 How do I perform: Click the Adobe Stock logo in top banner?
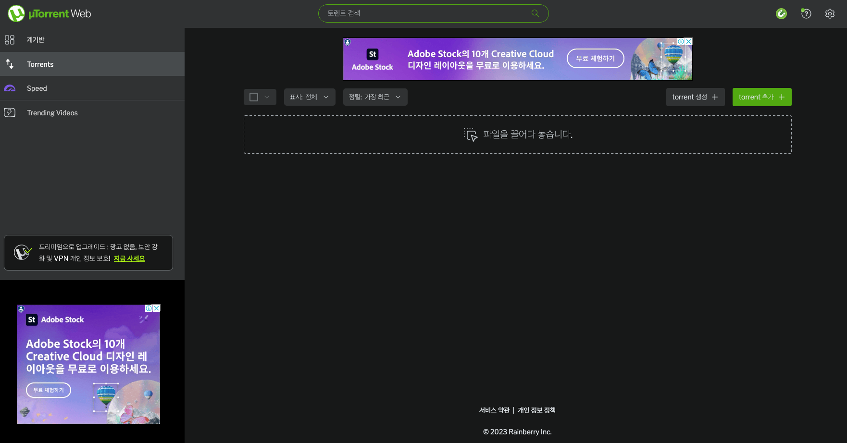point(373,60)
